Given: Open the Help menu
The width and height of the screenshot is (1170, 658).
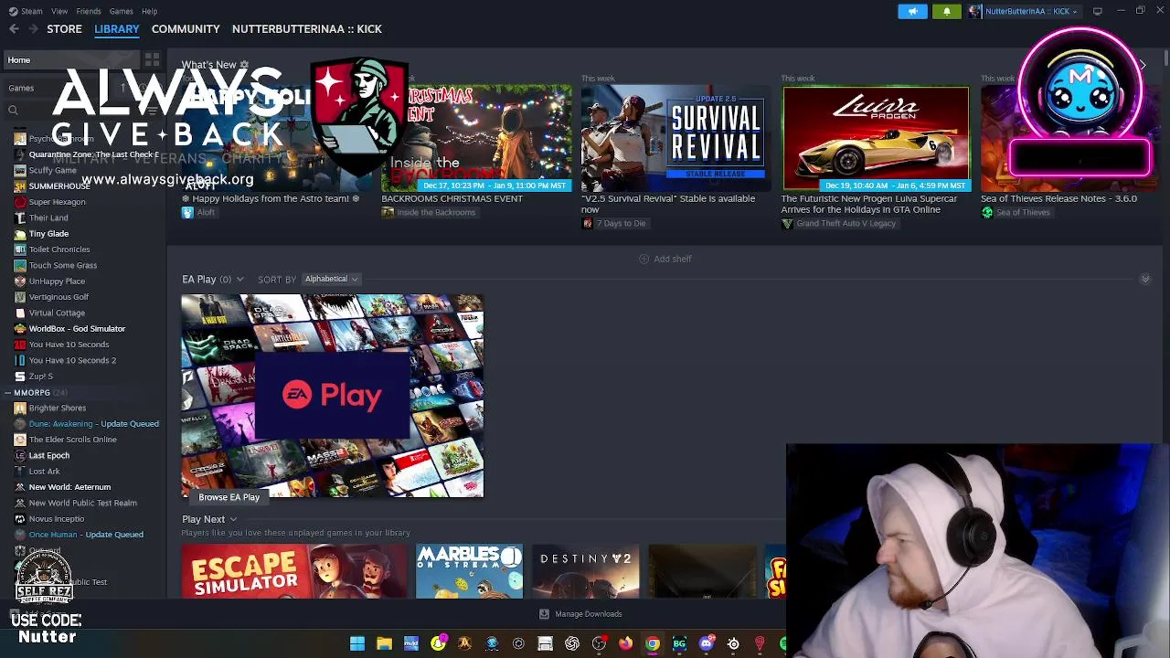Looking at the screenshot, I should click(x=149, y=11).
